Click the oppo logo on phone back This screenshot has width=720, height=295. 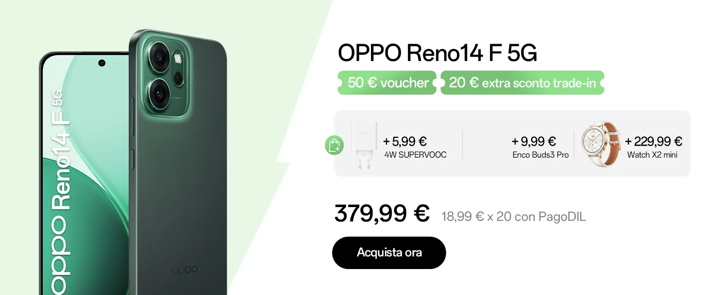[x=184, y=270]
